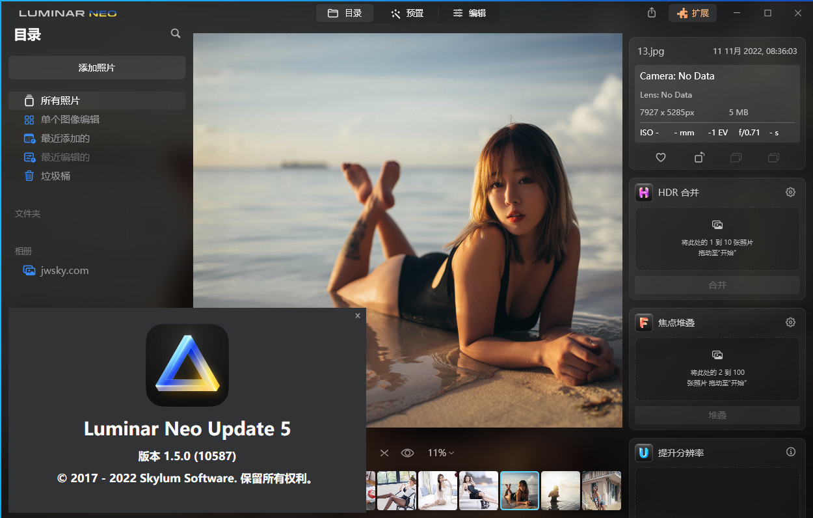Open 焦点堆叠 settings gear
Image resolution: width=813 pixels, height=518 pixels.
coord(790,322)
